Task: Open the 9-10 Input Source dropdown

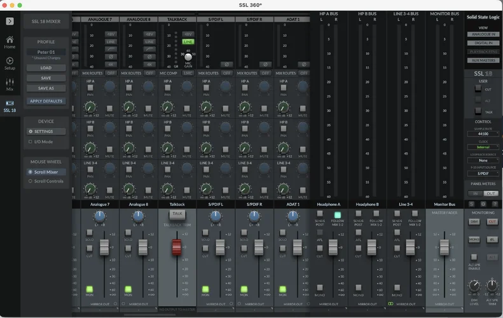Action: pyautogui.click(x=483, y=173)
